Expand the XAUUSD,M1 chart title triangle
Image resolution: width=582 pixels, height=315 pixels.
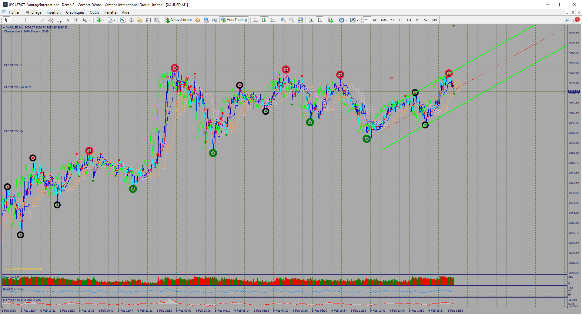(x=4, y=28)
